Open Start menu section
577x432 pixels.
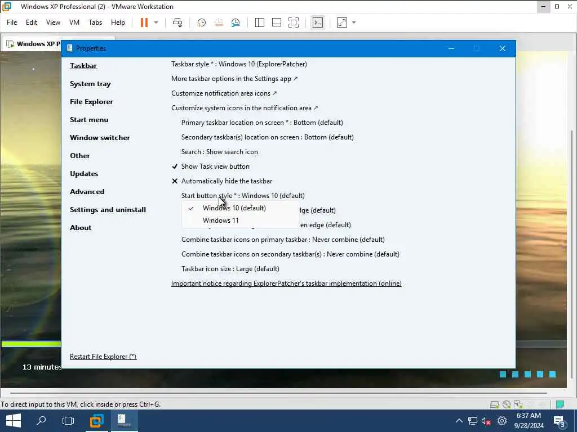[x=89, y=120]
